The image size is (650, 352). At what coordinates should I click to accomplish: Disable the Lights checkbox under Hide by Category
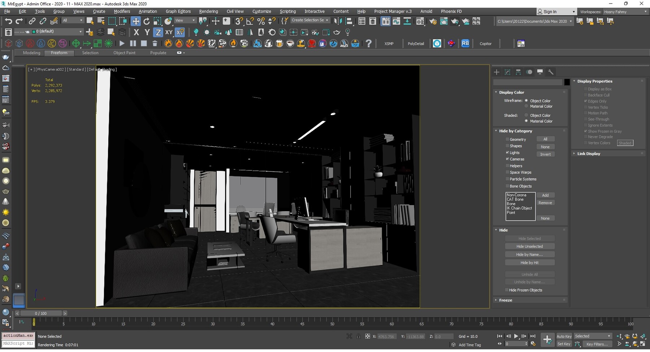coord(508,152)
